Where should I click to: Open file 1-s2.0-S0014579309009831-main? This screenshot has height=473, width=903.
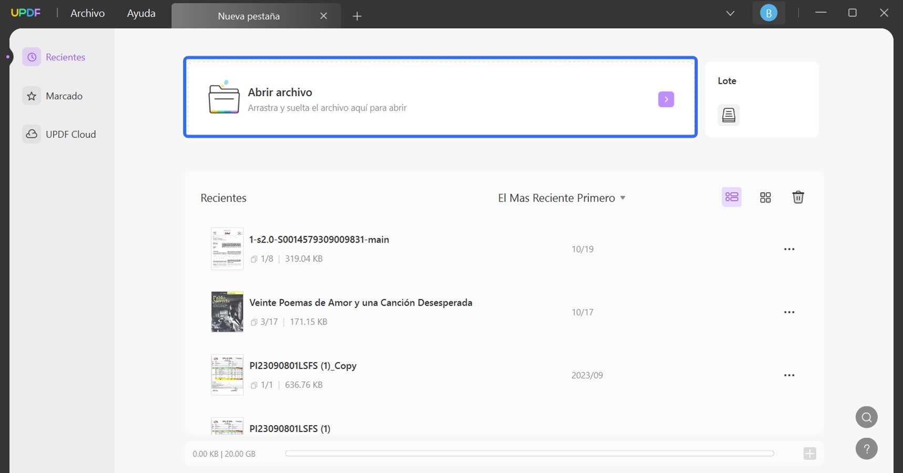click(319, 239)
